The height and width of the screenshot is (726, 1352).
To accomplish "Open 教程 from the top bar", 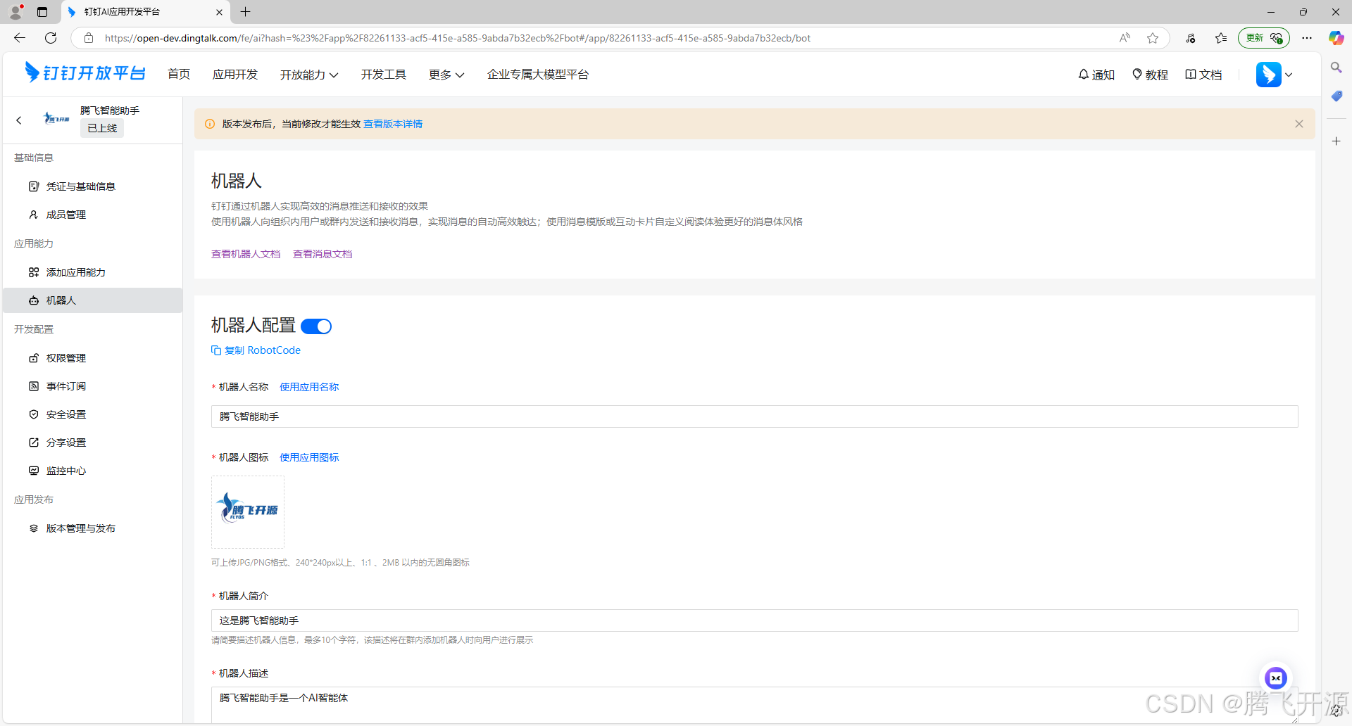I will pos(1150,75).
